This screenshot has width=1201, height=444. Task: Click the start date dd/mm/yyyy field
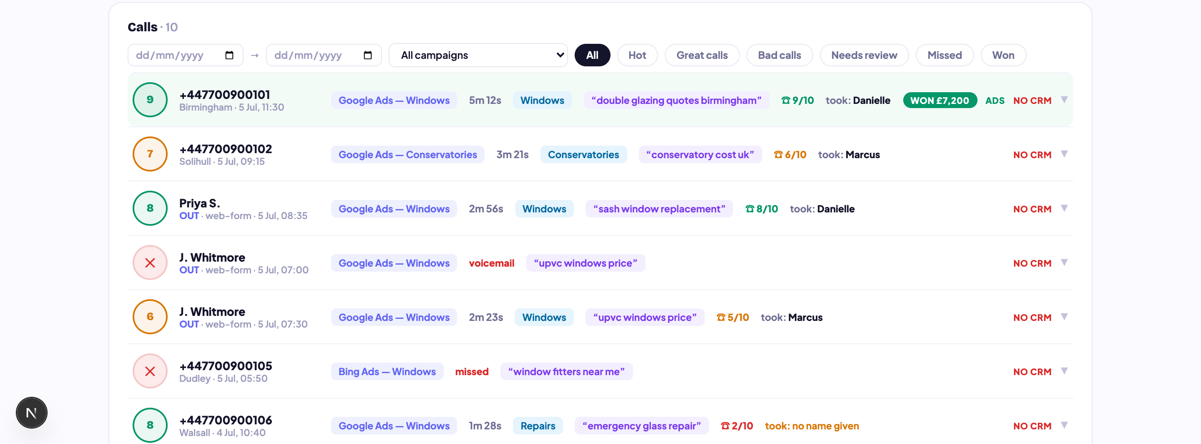point(185,55)
